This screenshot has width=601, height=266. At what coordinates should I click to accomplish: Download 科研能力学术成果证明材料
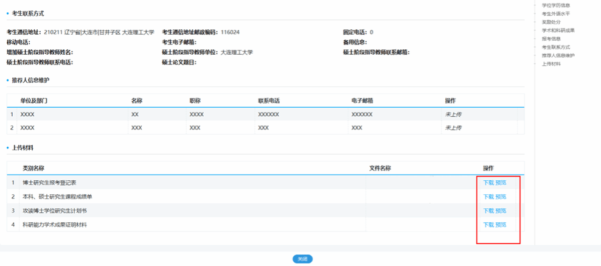[488, 225]
